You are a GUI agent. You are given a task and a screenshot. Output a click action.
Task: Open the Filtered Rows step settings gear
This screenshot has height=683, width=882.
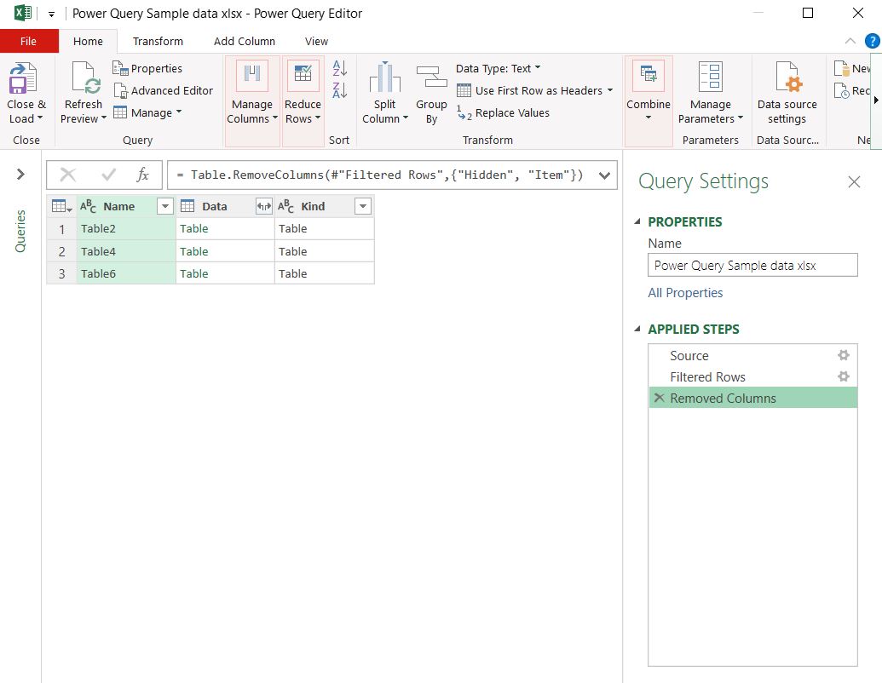pyautogui.click(x=843, y=376)
